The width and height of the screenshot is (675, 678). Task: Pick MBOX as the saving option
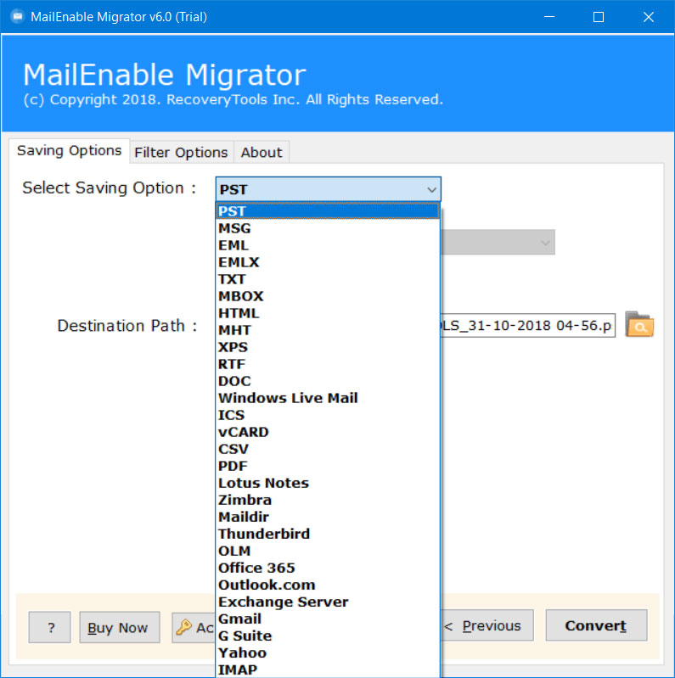328,296
